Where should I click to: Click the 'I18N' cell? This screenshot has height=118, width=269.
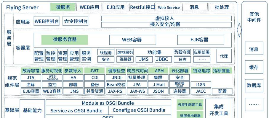201,85
